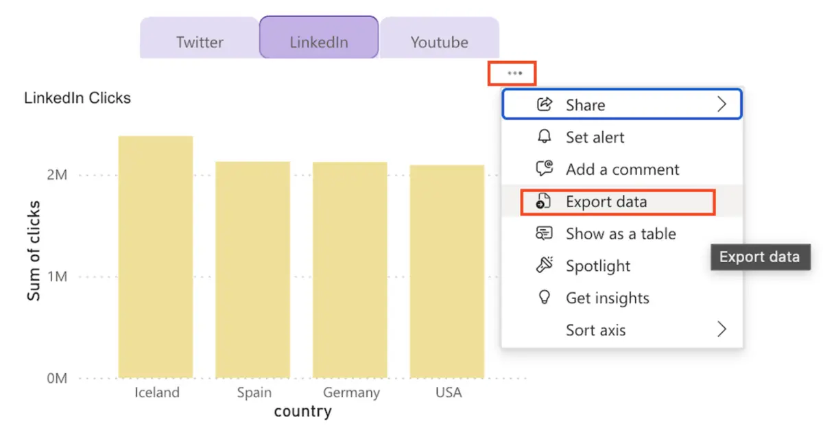Click the Iceland axis label
Screen dimensions: 823x437
click(x=157, y=392)
